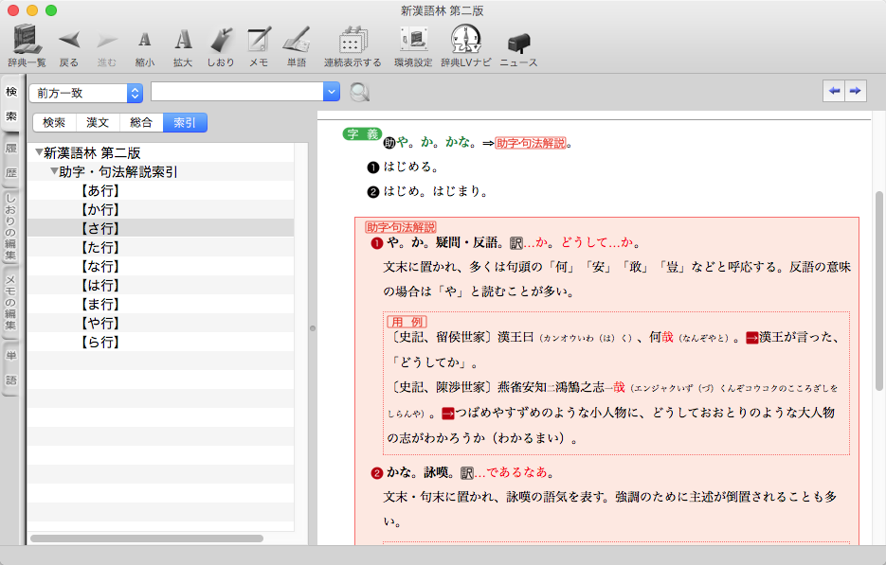Viewport: 886px width, 565px height.
Task: Switch to the 漢文 tab
Action: [x=98, y=123]
